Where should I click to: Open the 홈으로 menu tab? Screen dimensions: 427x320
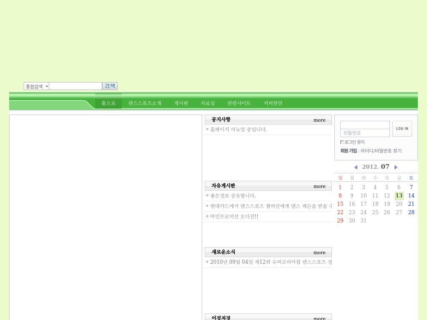[108, 103]
